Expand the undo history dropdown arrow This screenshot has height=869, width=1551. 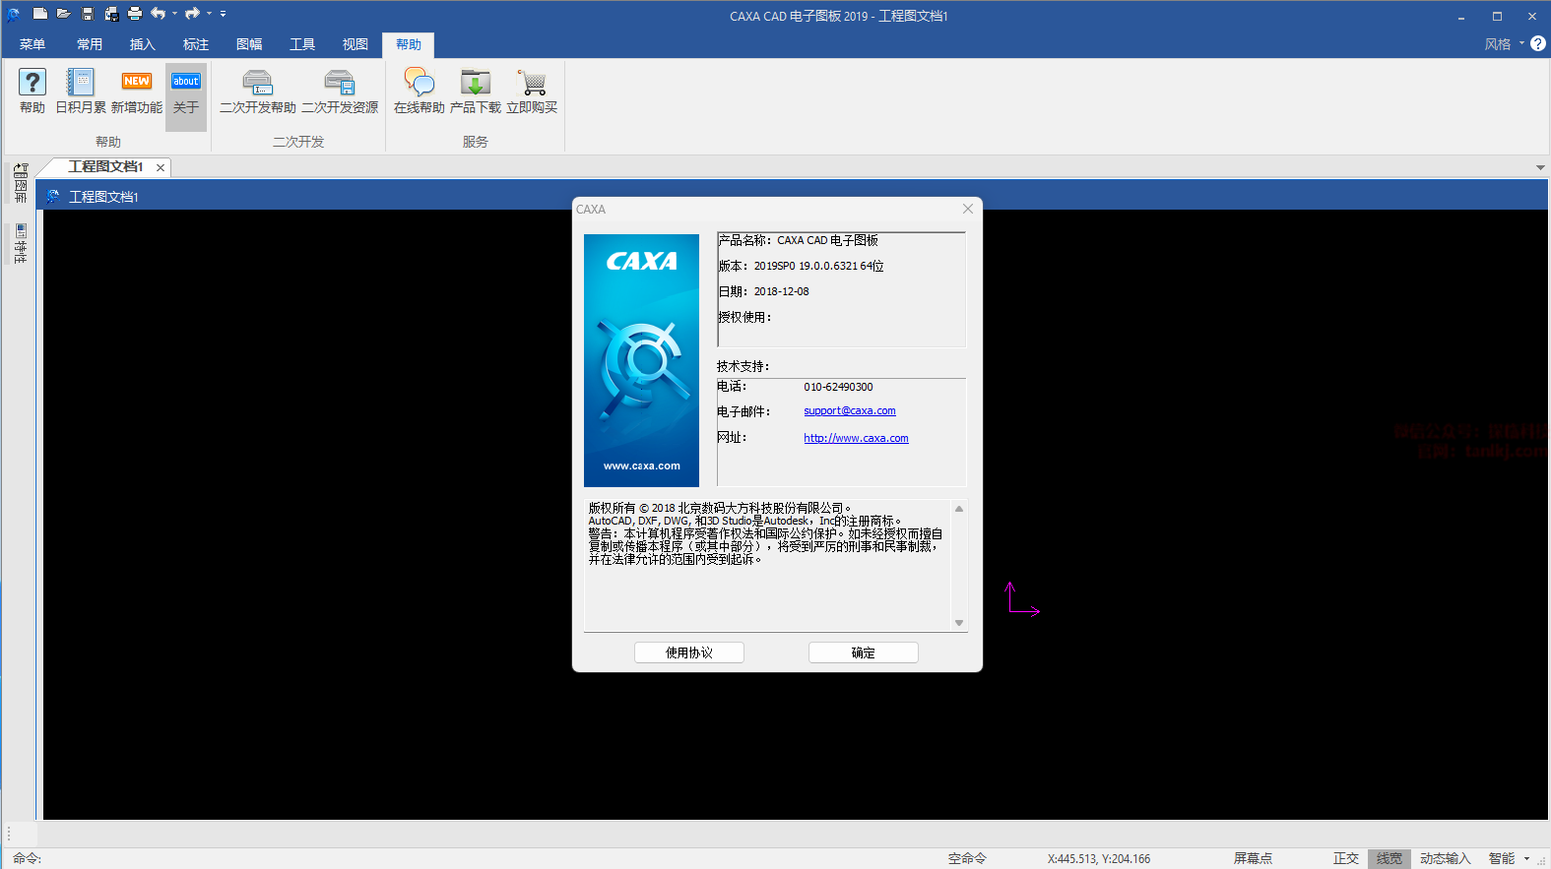[x=174, y=14]
